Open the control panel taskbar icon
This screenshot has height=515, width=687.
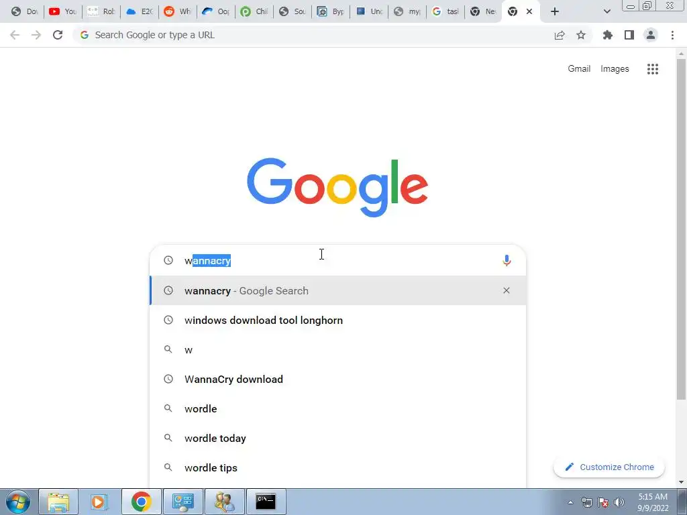182,502
